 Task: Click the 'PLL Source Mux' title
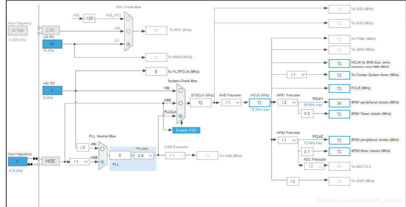point(102,136)
